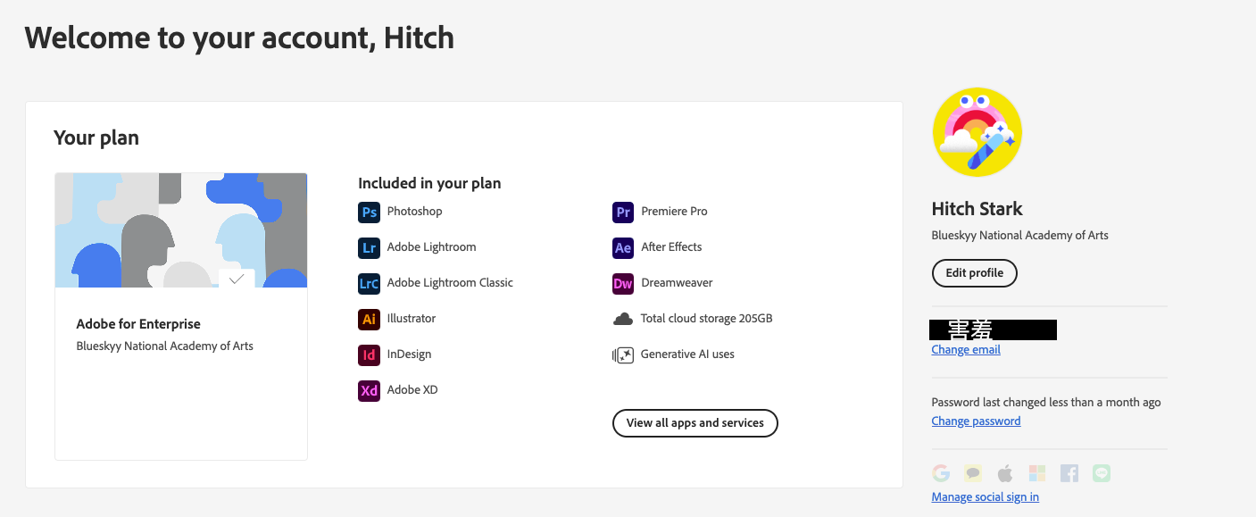
Task: Click the Photoshop app name
Action: coord(415,212)
